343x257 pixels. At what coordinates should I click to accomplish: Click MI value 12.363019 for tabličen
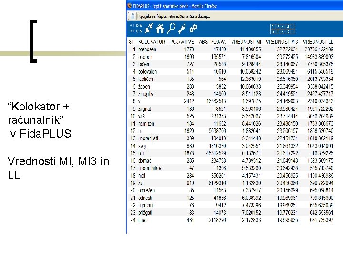tap(250, 79)
